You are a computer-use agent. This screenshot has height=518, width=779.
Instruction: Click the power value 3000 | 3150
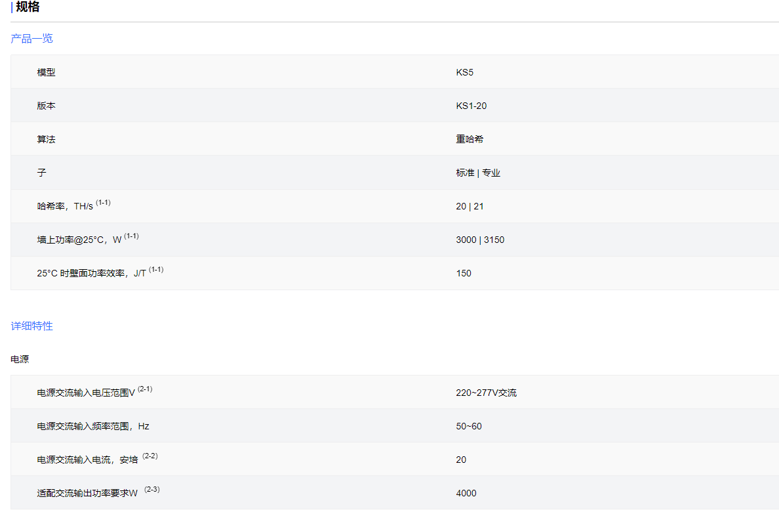tap(480, 240)
